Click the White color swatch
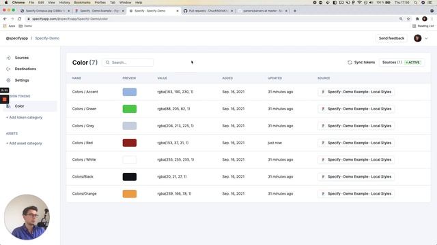 point(130,160)
